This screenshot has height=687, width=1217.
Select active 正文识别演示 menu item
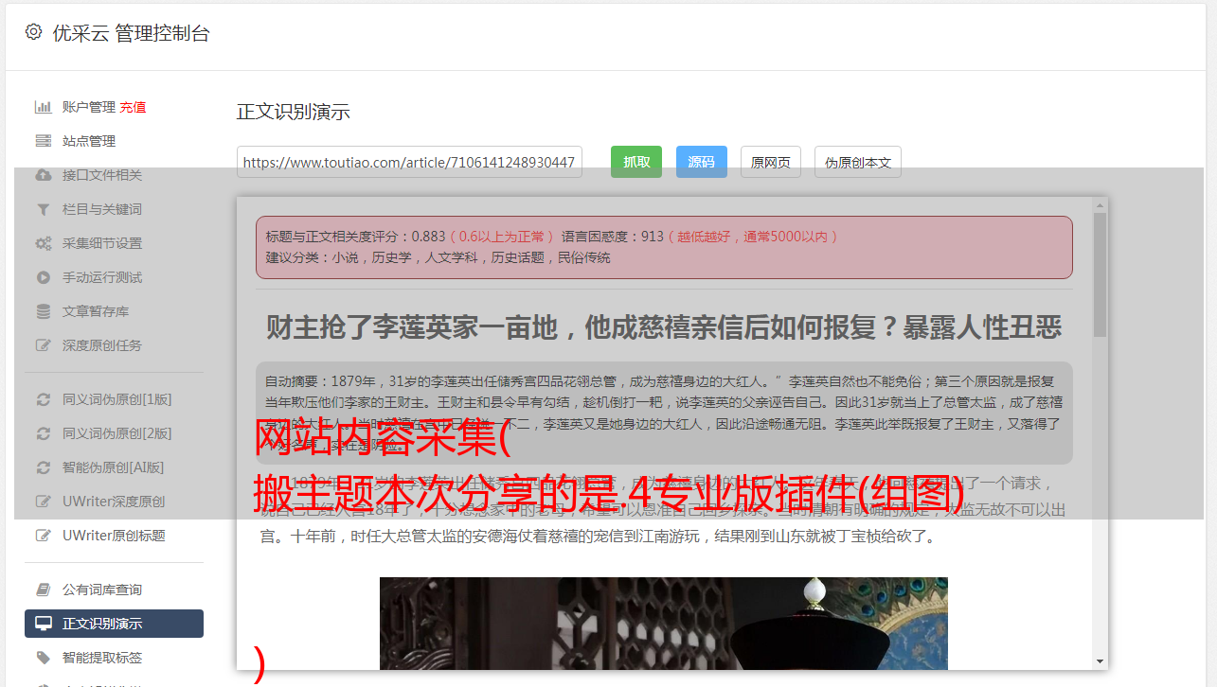point(114,624)
